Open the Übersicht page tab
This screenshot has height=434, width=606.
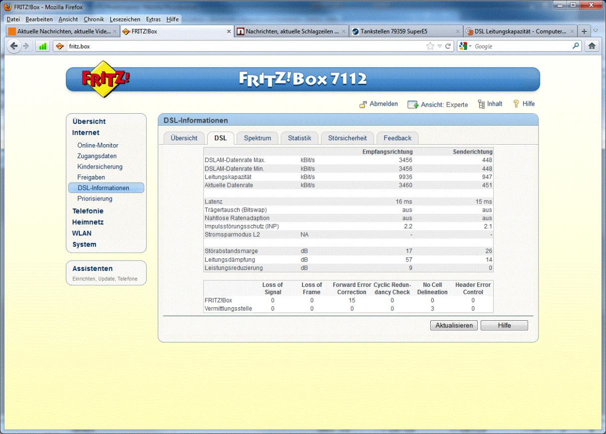(x=184, y=138)
